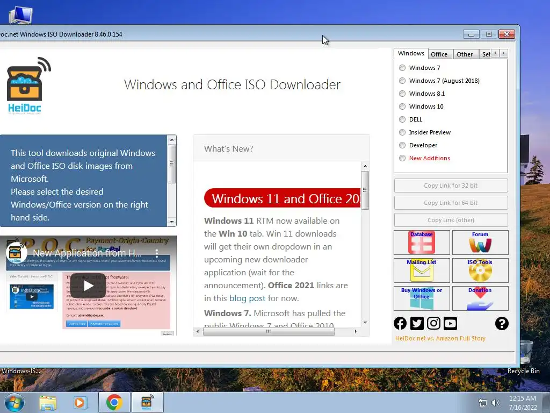Open the Donation heart button

point(480,298)
